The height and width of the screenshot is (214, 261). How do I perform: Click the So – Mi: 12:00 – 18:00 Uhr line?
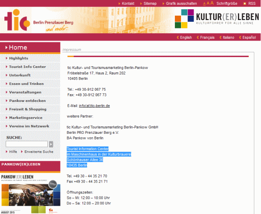88,198
